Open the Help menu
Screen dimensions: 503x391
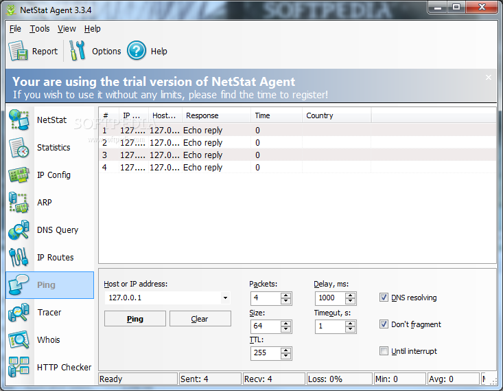(93, 29)
